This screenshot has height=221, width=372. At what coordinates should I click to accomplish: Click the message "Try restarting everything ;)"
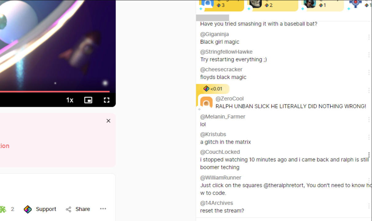(233, 60)
